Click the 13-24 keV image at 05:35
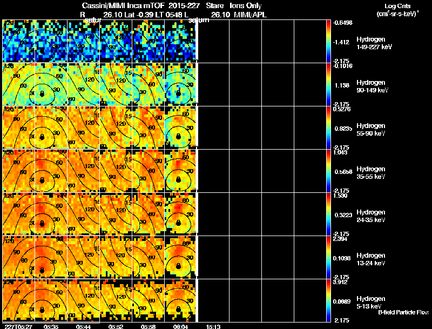432x329 pixels. point(51,257)
